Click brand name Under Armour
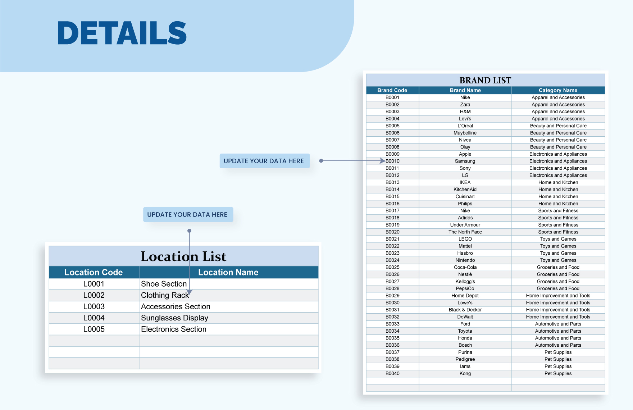 coord(465,225)
